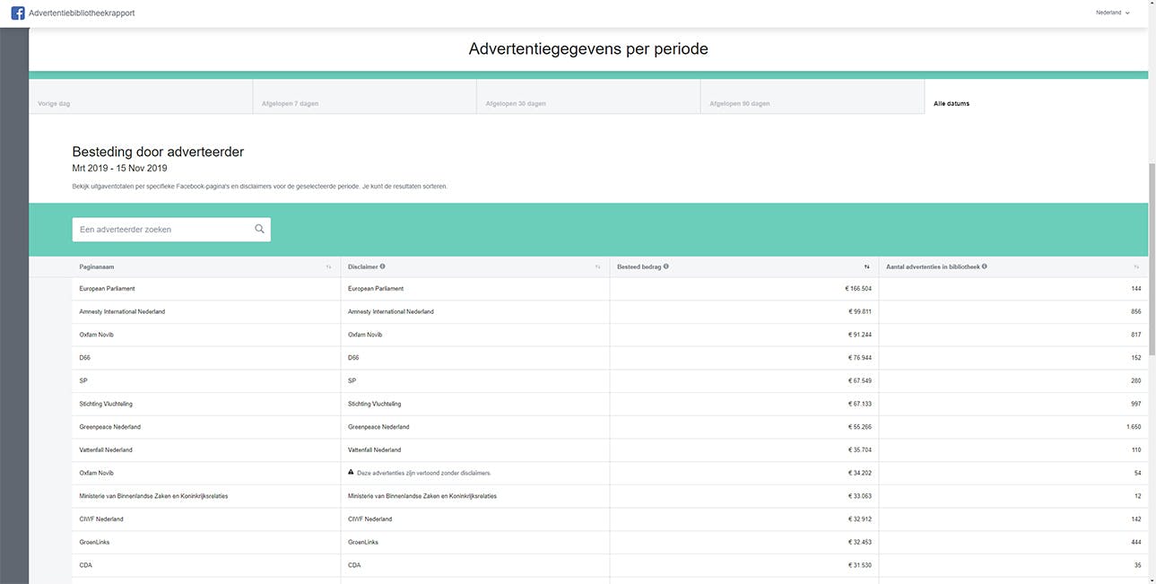1156x584 pixels.
Task: Click SP in Paginanaam column
Action: pos(83,380)
